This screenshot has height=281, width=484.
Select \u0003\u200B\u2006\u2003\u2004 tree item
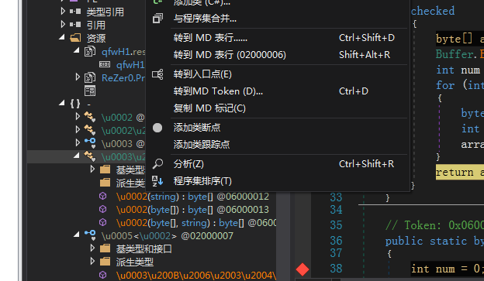point(196,275)
